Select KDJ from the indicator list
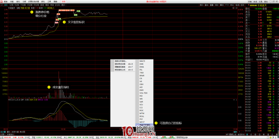The image size is (279, 139). click(x=141, y=105)
